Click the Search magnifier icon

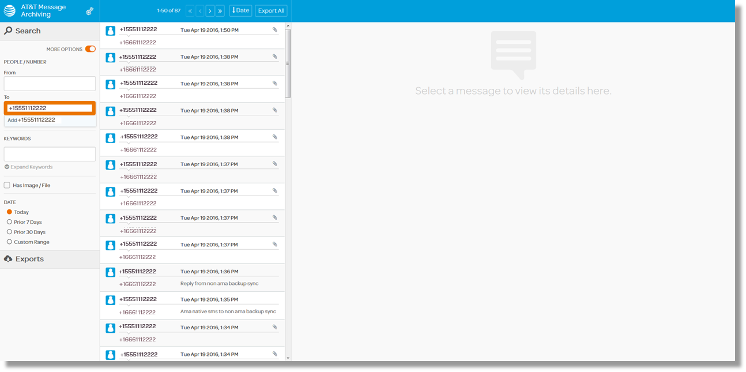(8, 31)
